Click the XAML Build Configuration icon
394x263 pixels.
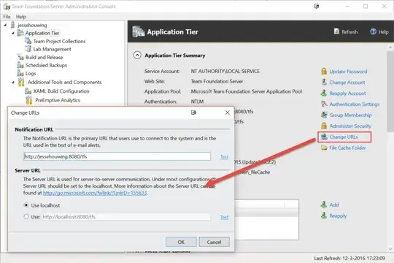click(28, 91)
